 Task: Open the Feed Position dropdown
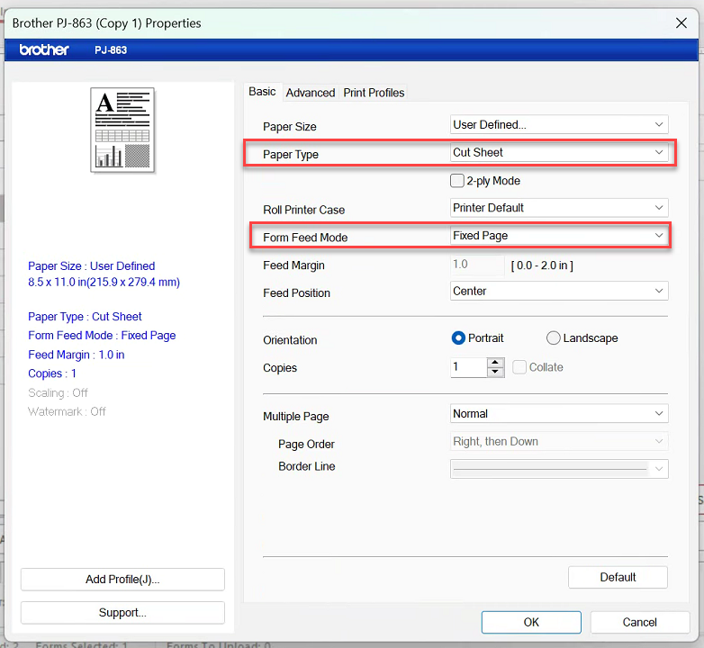(558, 292)
